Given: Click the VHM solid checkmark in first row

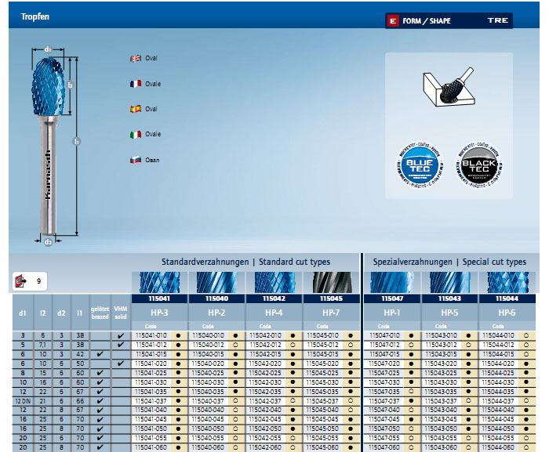Looking at the screenshot, I should click(120, 335).
